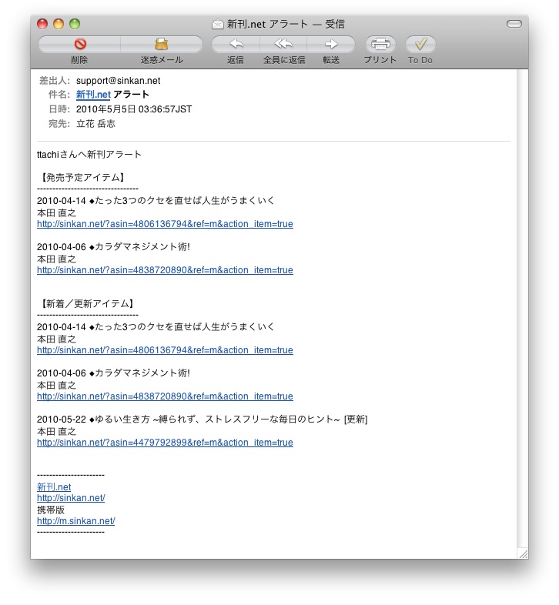559x605 pixels.
Task: Open the 新刊.net link in subject line
Action: pyautogui.click(x=93, y=95)
